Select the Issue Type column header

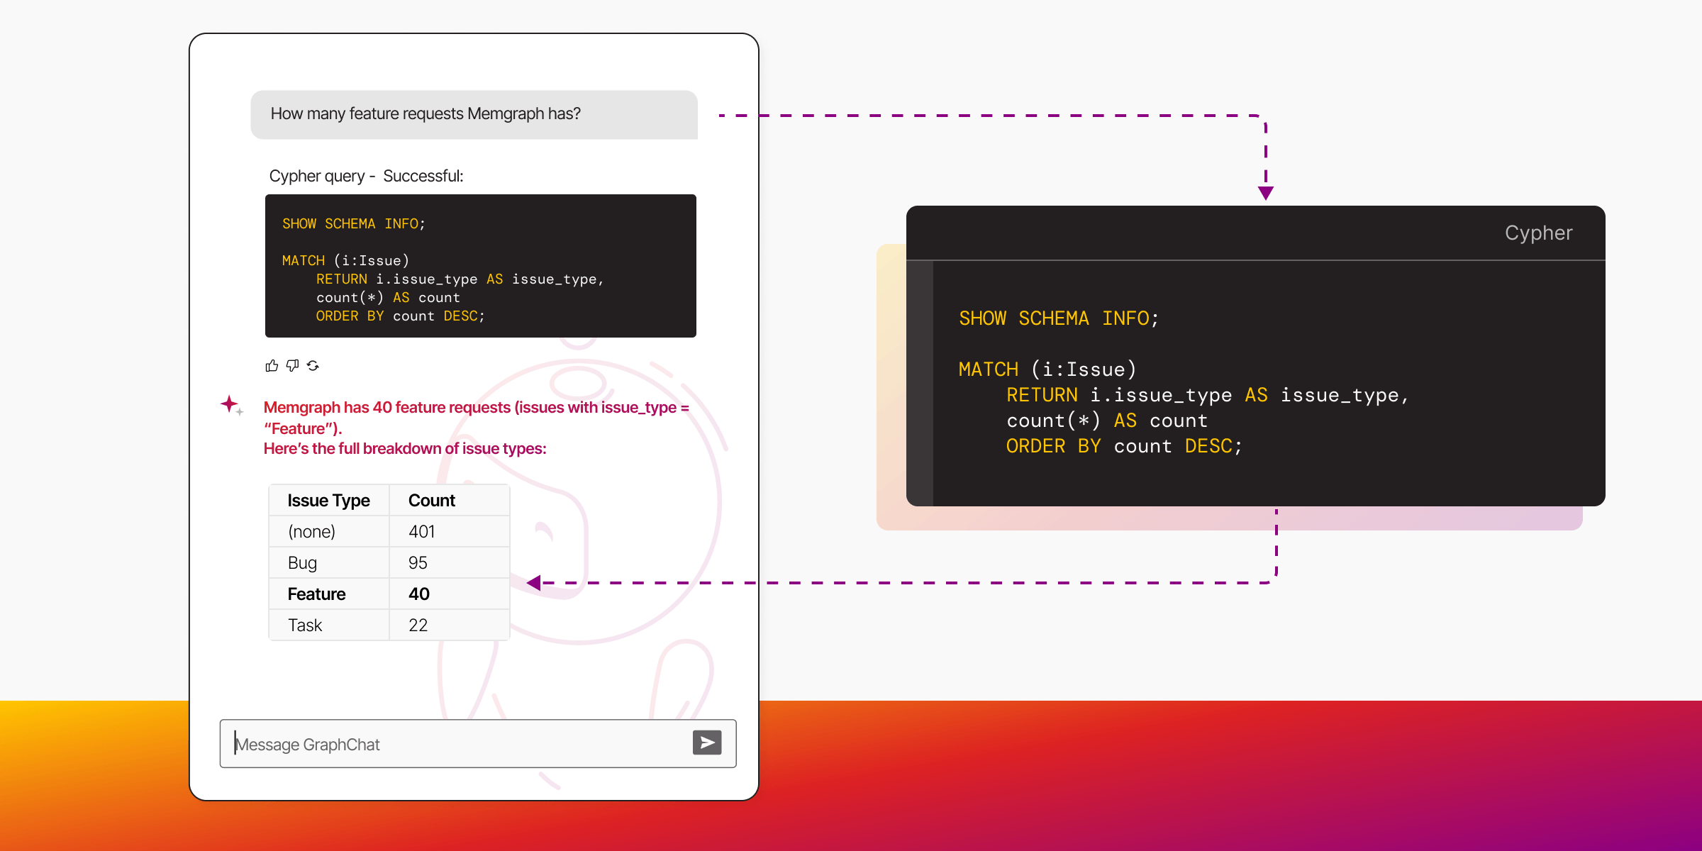[x=328, y=501]
